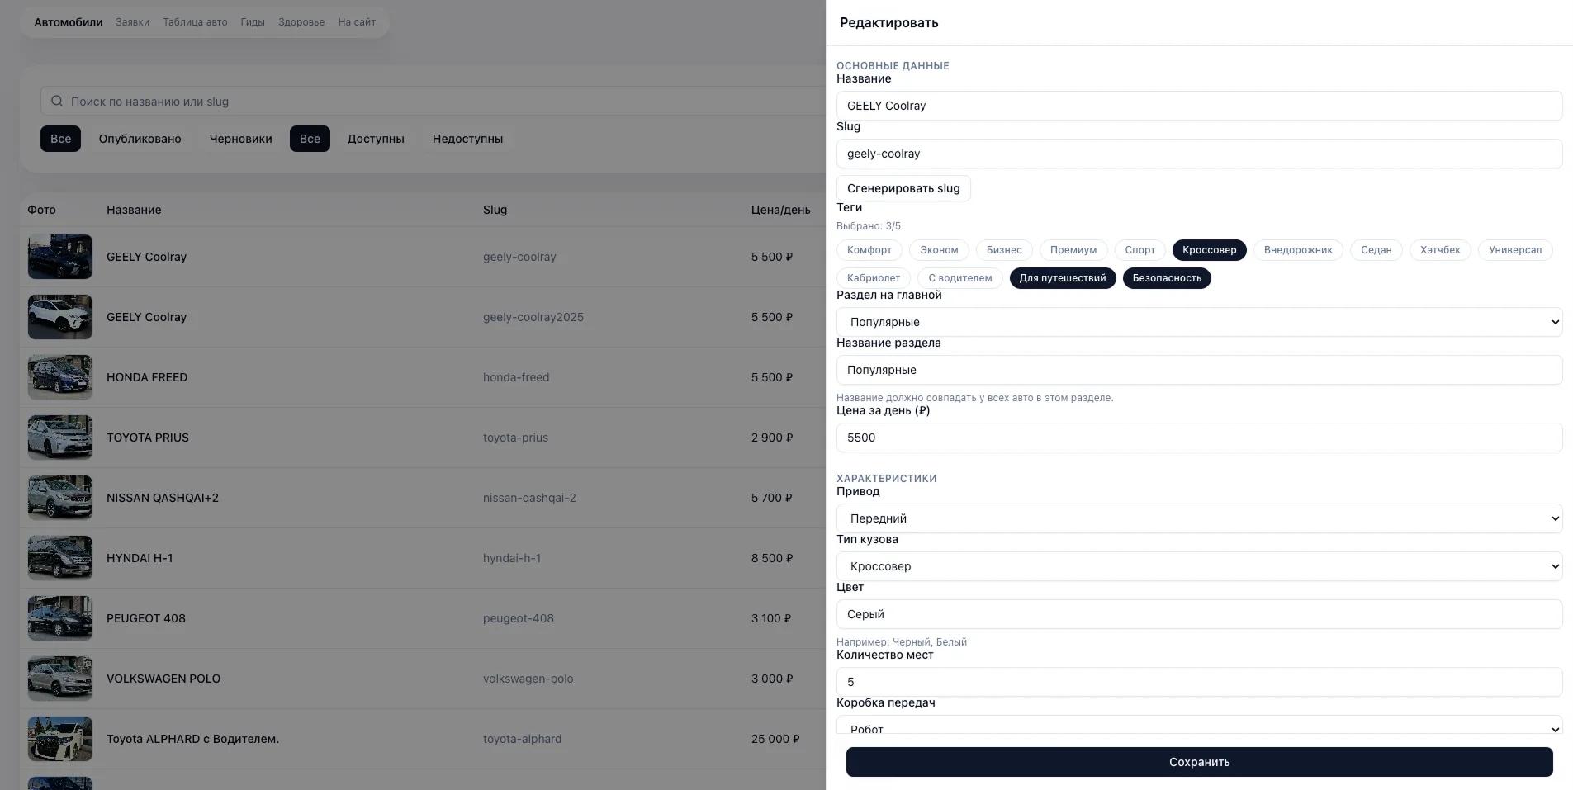Click the 8 500 ₽ price cell
The width and height of the screenshot is (1573, 790).
click(772, 558)
